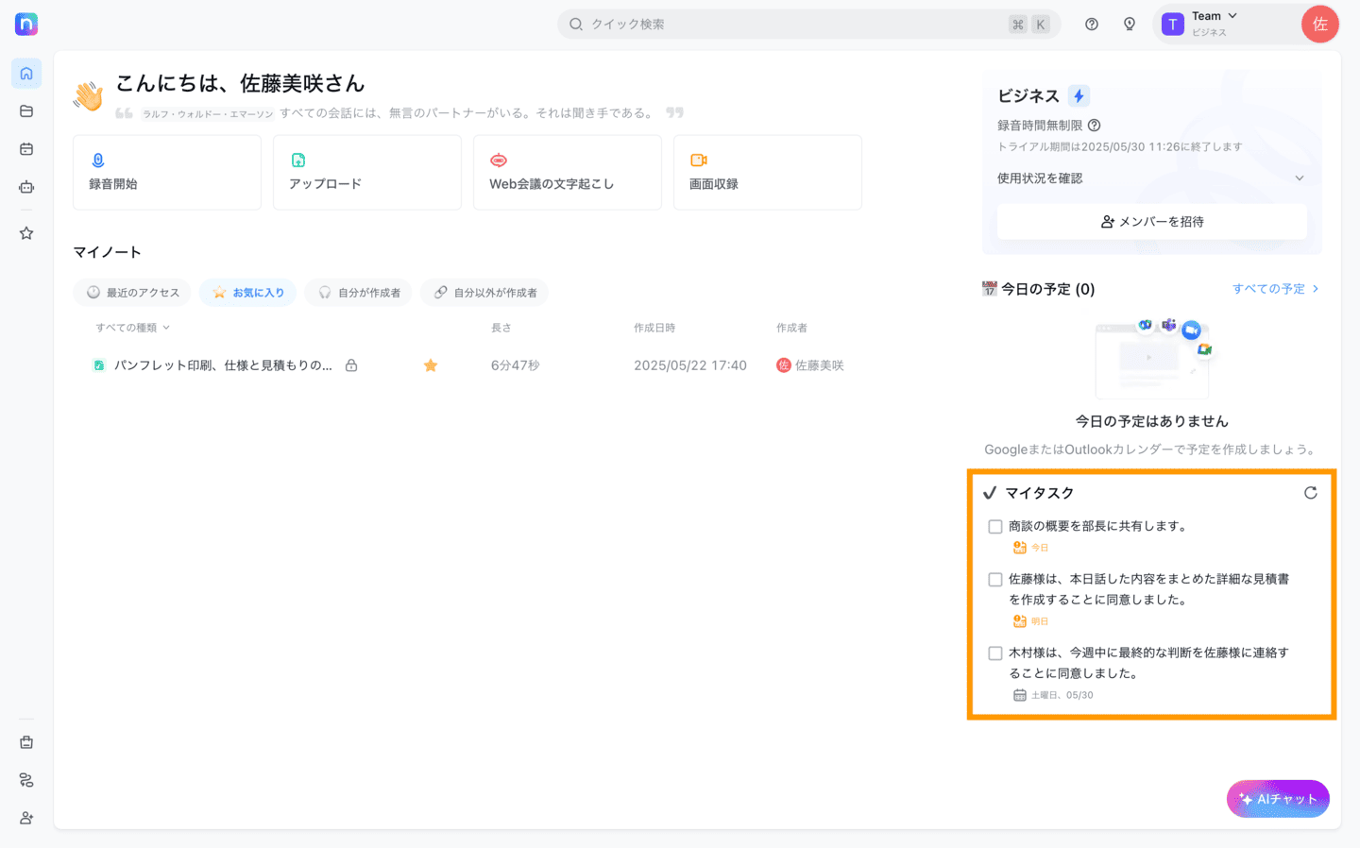The height and width of the screenshot is (848, 1360).
Task: Refresh the マイタスク list
Action: point(1311,493)
